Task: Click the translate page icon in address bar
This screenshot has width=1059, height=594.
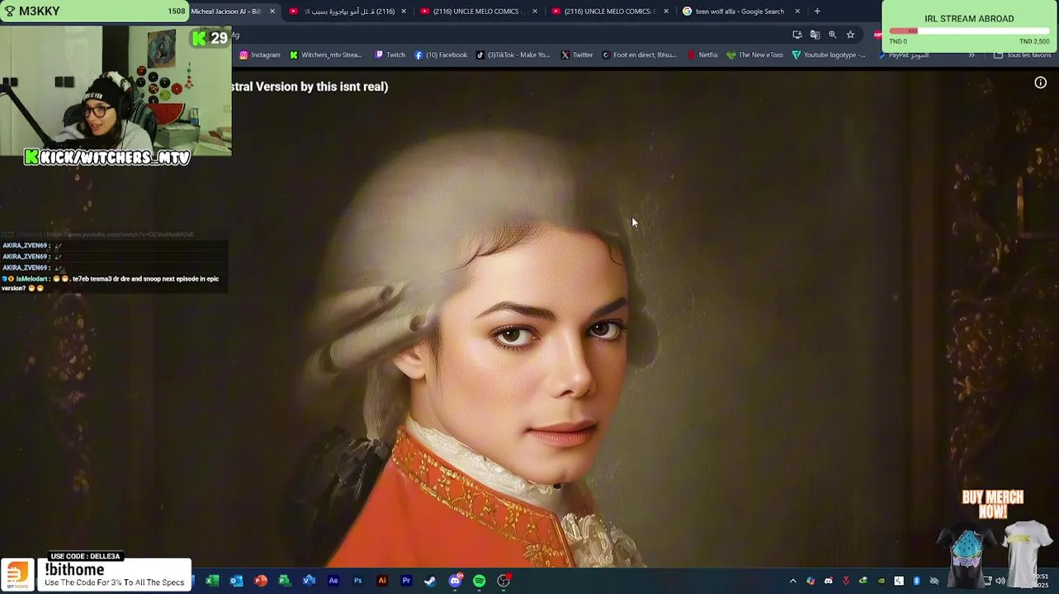Action: click(x=815, y=35)
